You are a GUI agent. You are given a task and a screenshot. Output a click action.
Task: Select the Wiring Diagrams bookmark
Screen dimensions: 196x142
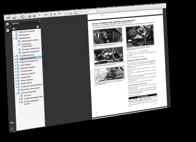click(29, 92)
